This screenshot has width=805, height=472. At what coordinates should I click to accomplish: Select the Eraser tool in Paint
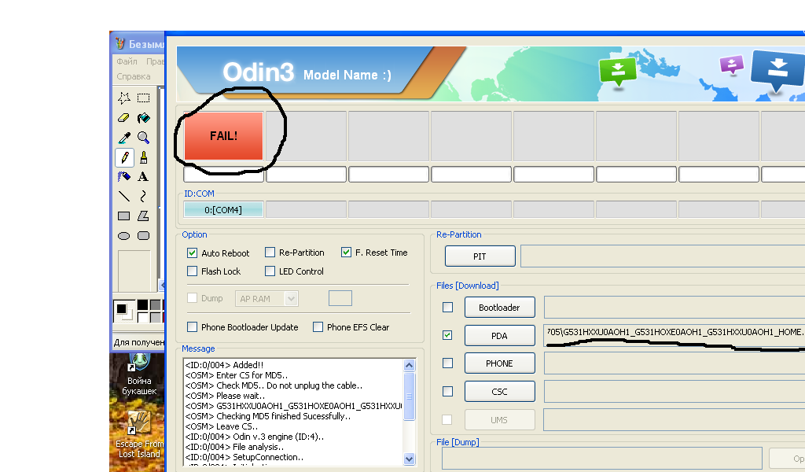coord(124,118)
